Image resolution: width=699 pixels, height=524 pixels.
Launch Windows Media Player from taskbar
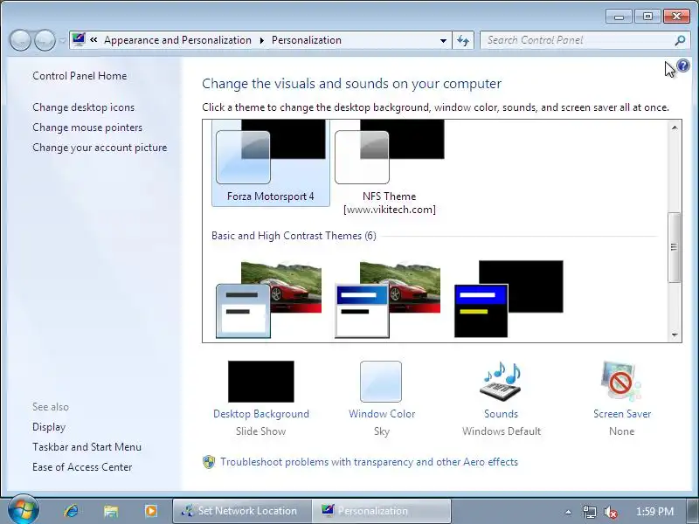150,511
